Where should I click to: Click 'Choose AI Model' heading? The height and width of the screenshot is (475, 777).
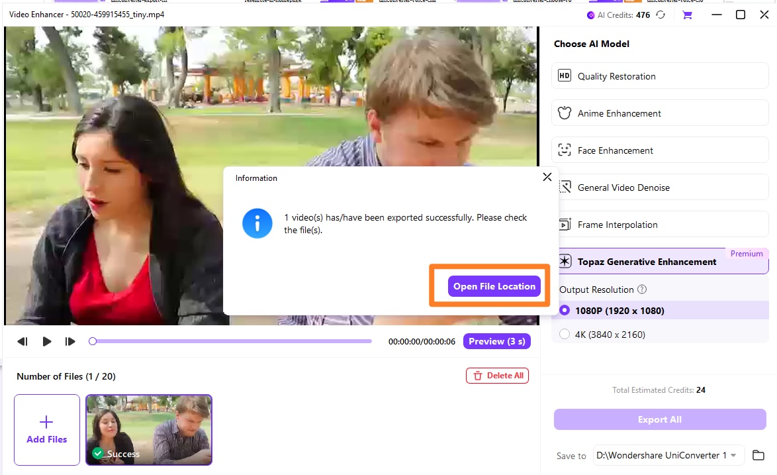[x=591, y=44]
